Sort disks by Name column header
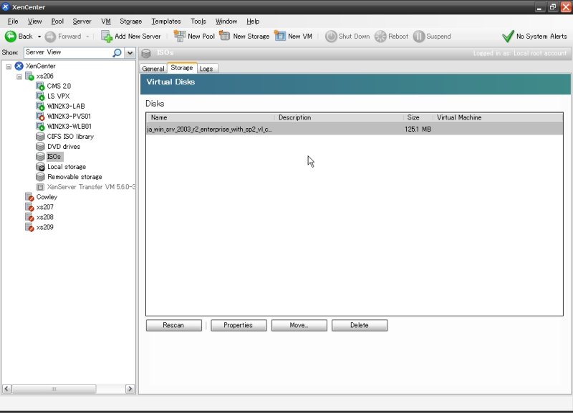 coord(210,117)
